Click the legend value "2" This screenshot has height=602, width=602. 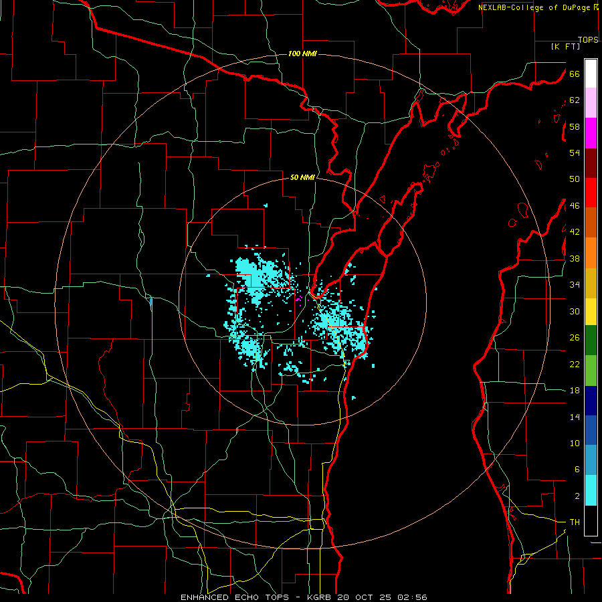click(x=577, y=496)
